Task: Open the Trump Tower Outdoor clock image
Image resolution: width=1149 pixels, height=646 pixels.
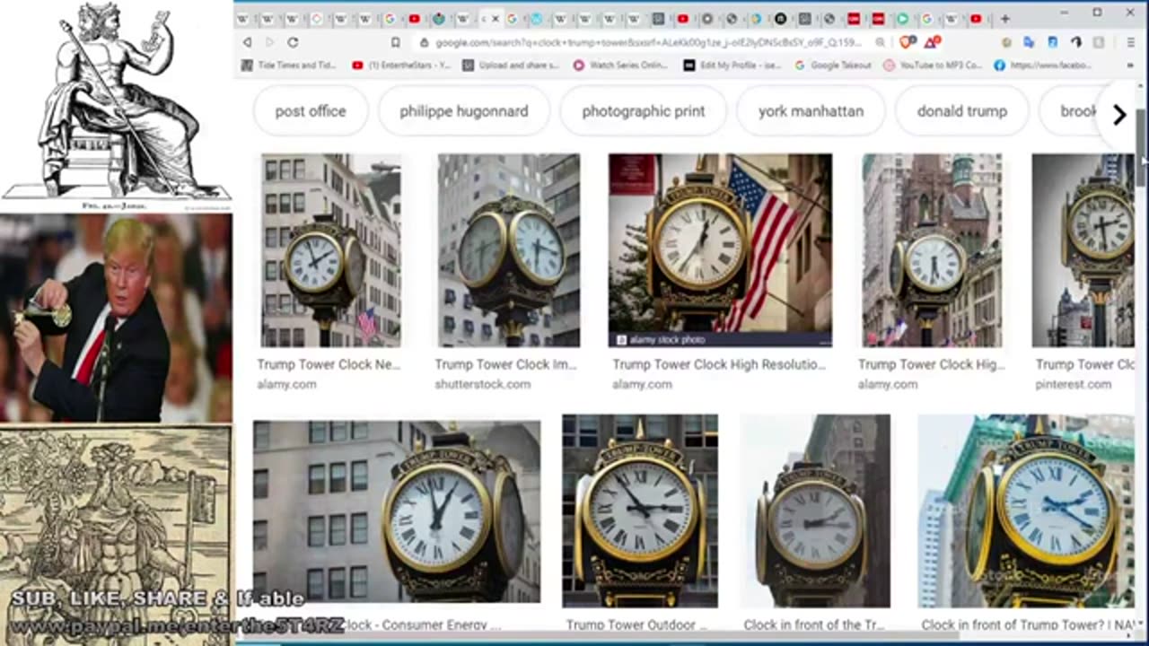Action: click(x=640, y=511)
